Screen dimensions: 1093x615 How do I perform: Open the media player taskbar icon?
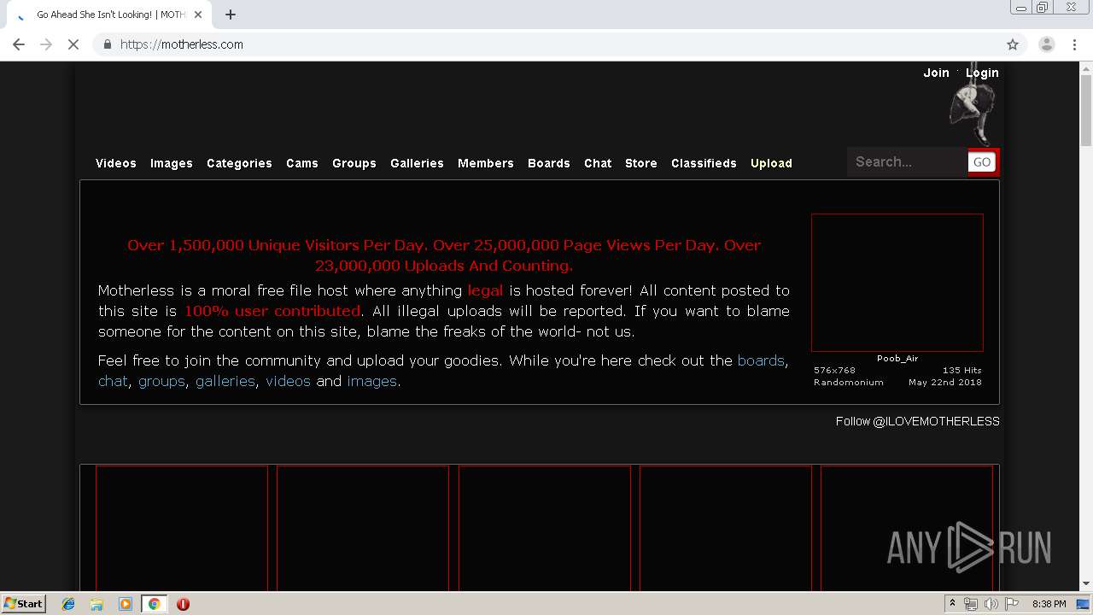click(x=126, y=604)
